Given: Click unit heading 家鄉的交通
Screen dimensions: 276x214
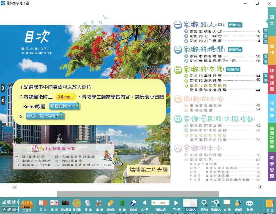Looking at the screenshot, I should coord(204,69).
